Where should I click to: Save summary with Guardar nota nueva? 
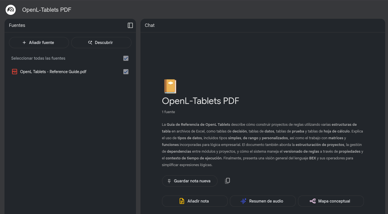(190, 181)
